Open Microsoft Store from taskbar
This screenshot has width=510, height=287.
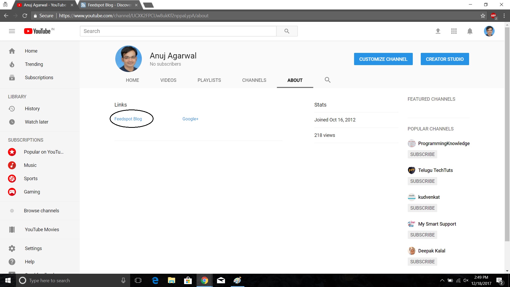pyautogui.click(x=188, y=280)
